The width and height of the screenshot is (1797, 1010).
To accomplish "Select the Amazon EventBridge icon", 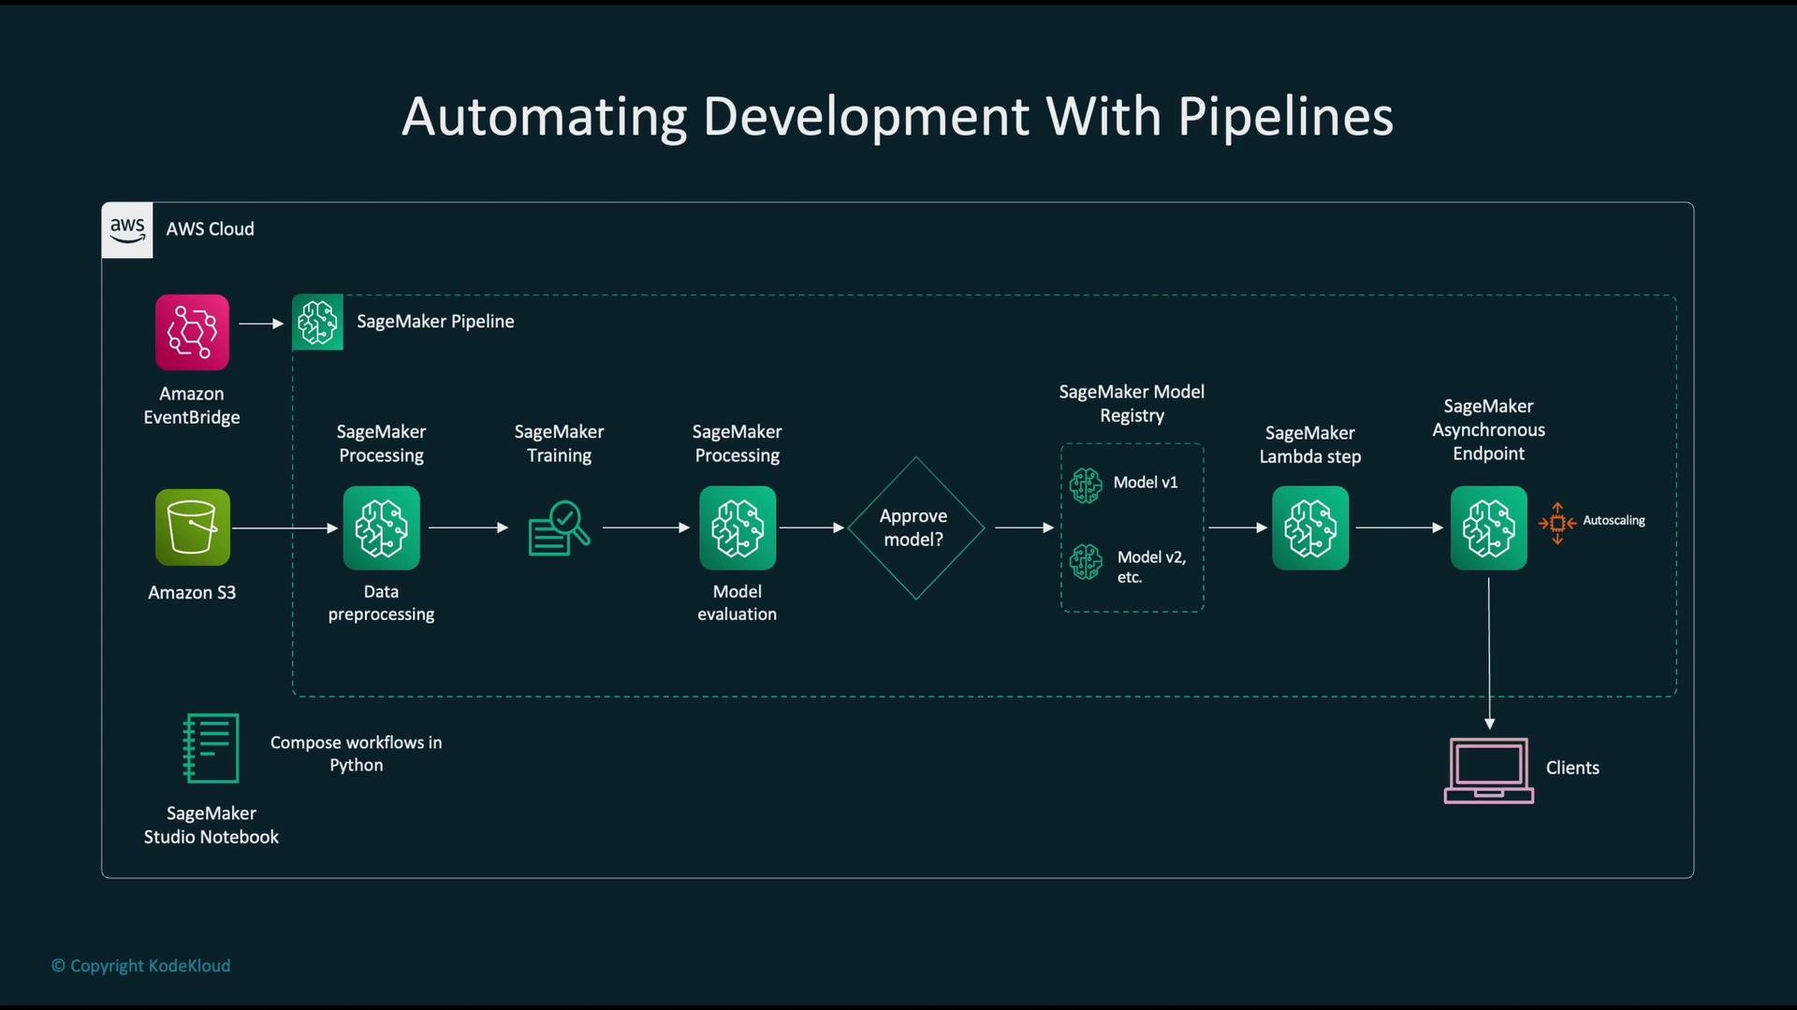I will point(192,332).
